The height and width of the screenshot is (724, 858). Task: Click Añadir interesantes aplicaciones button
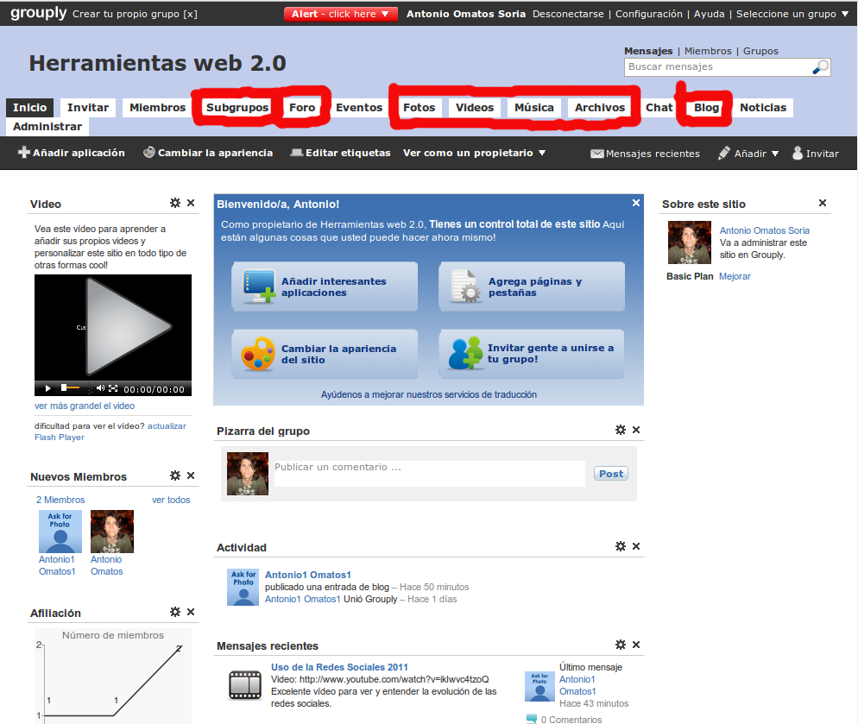(325, 286)
